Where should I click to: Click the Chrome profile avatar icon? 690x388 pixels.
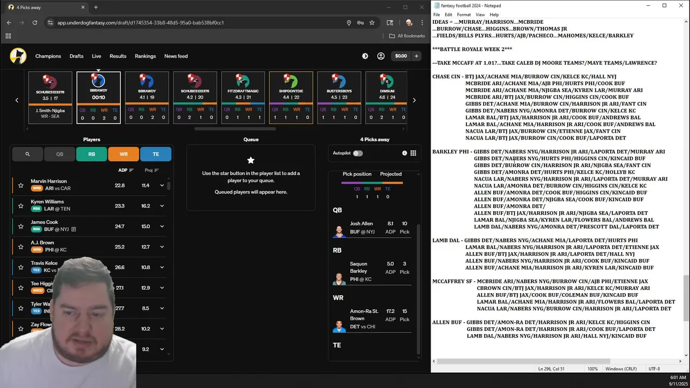pos(409,23)
